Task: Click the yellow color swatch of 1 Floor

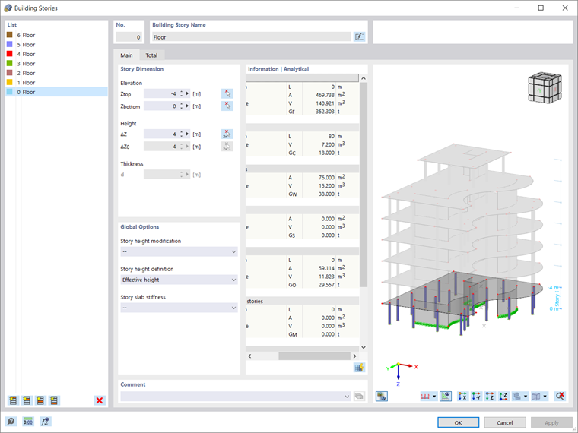Action: [10, 82]
